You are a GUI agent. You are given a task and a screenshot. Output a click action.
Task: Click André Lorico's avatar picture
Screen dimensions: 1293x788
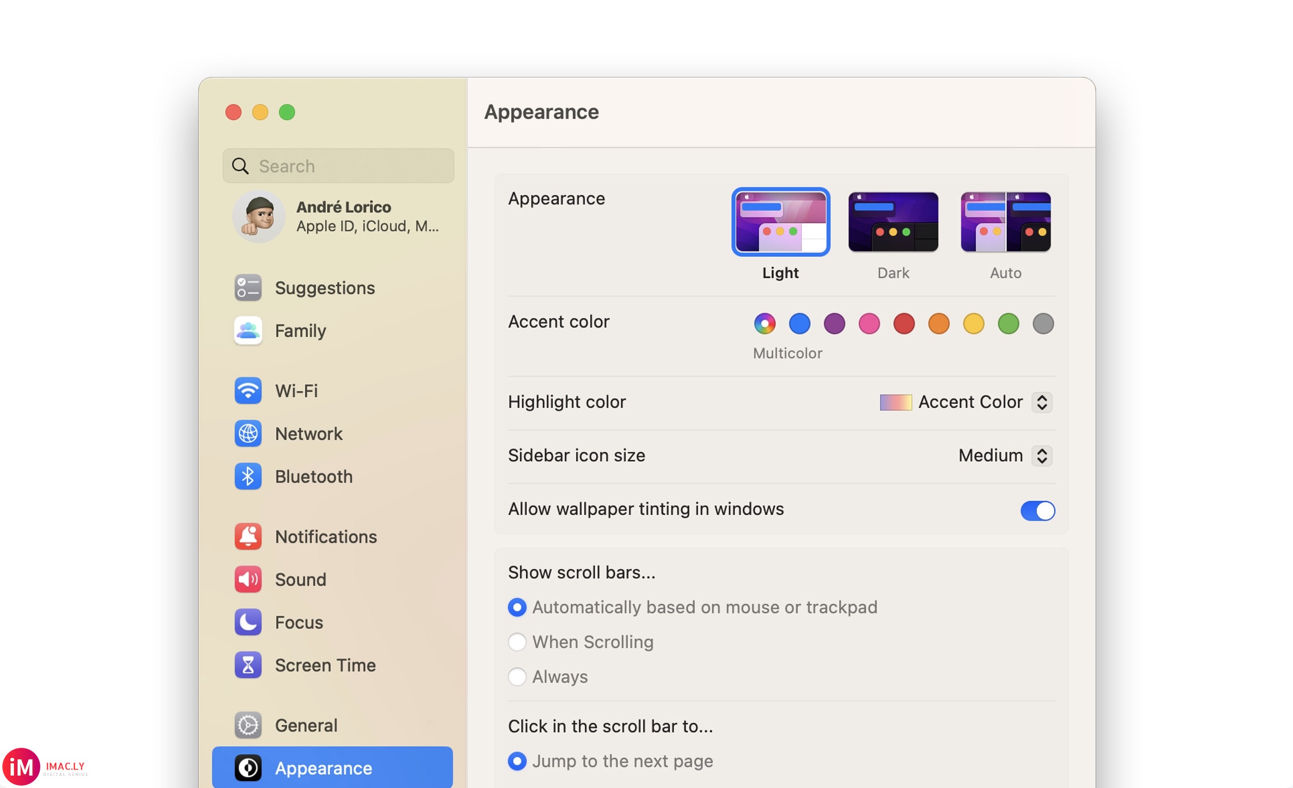click(259, 217)
